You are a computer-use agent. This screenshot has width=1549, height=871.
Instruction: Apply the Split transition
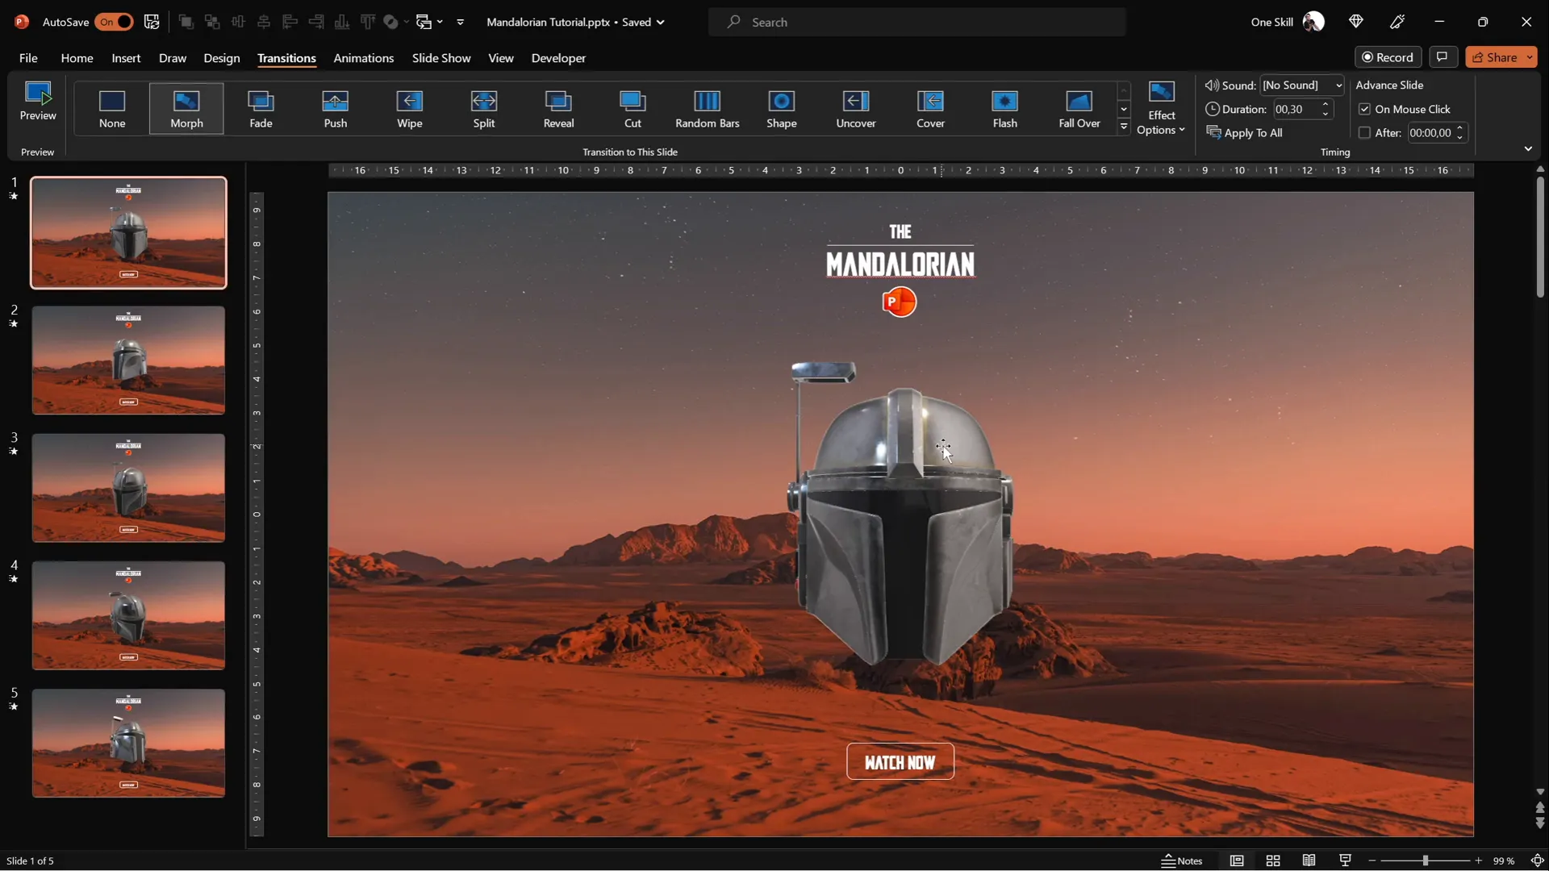click(484, 109)
